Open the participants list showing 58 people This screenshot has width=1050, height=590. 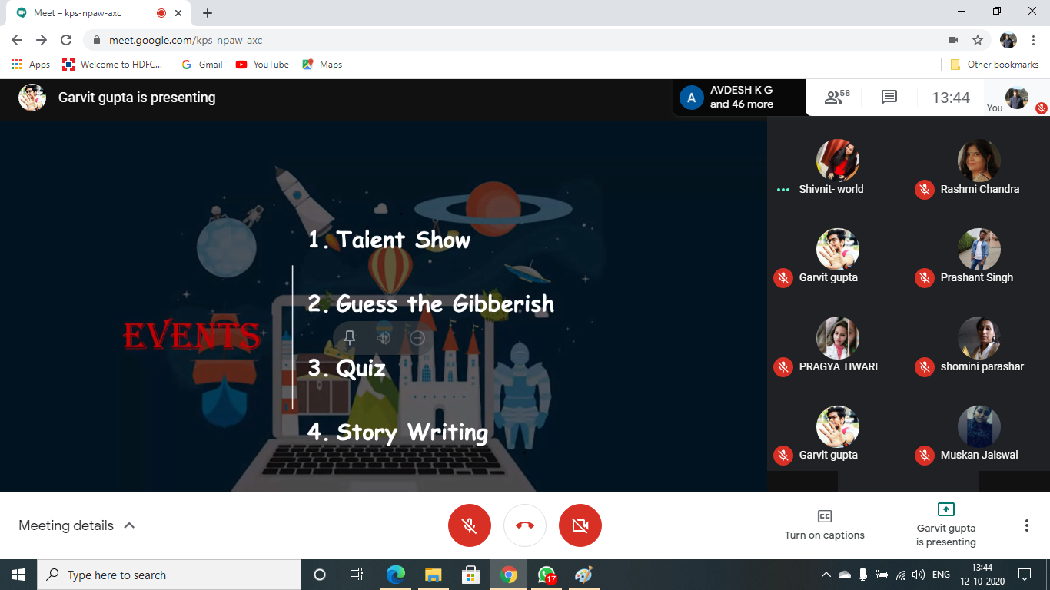coord(836,98)
